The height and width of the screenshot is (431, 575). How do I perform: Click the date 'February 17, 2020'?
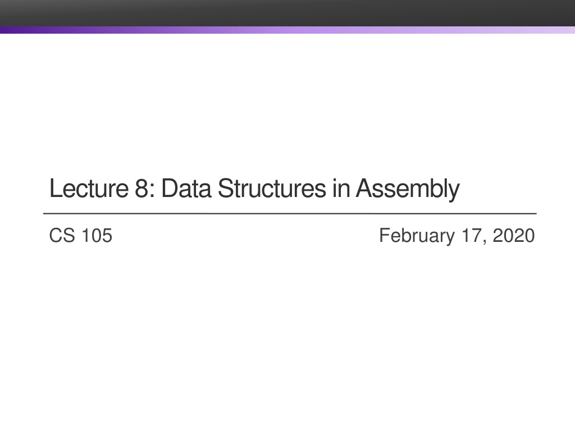(x=457, y=236)
